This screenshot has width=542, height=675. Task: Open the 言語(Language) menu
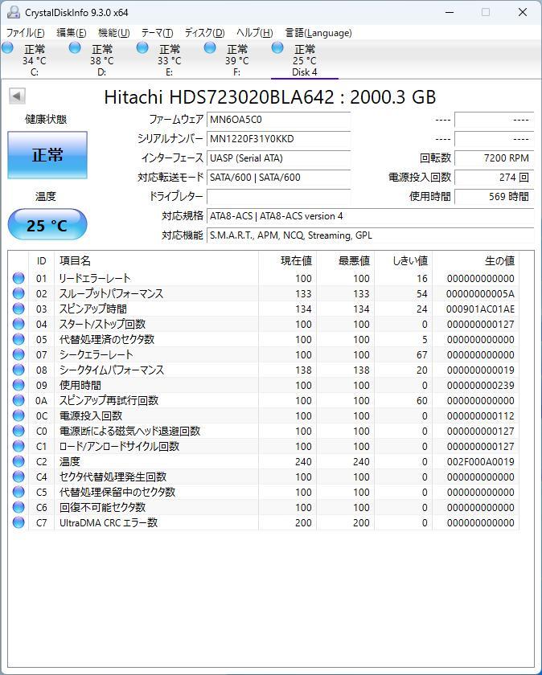[318, 33]
